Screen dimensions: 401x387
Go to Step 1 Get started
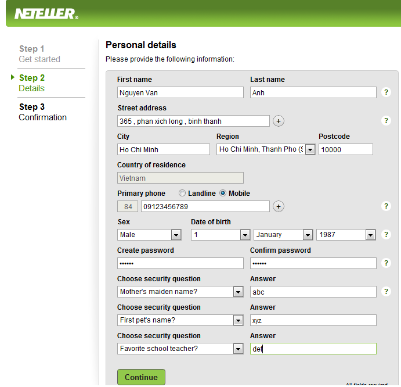[x=39, y=54]
